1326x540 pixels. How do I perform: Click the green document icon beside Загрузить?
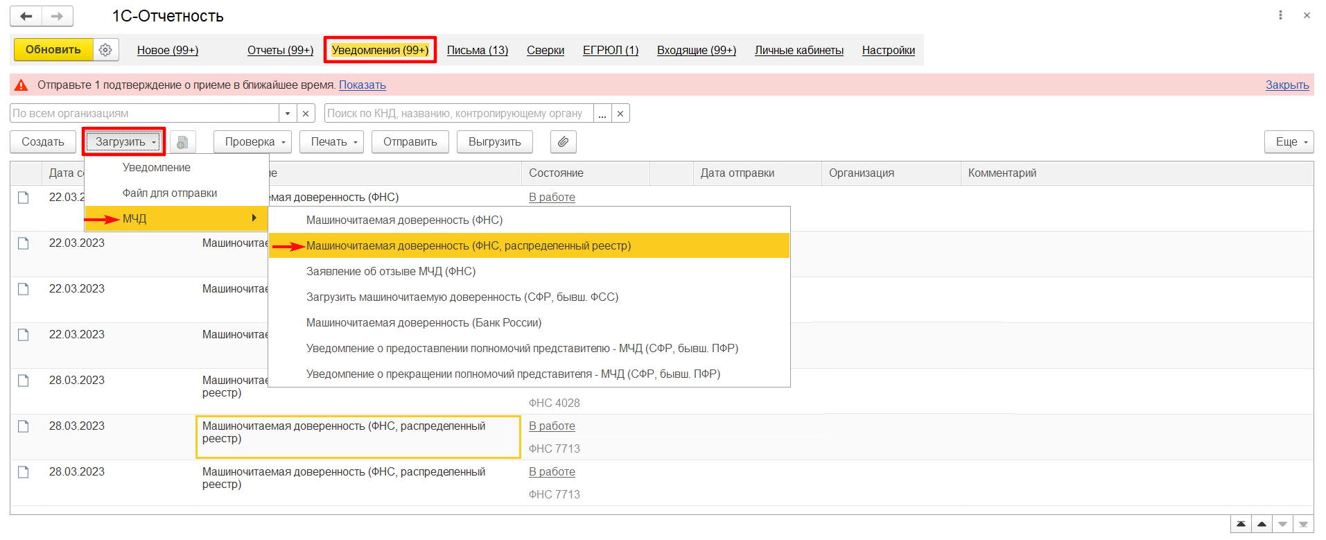(x=182, y=141)
